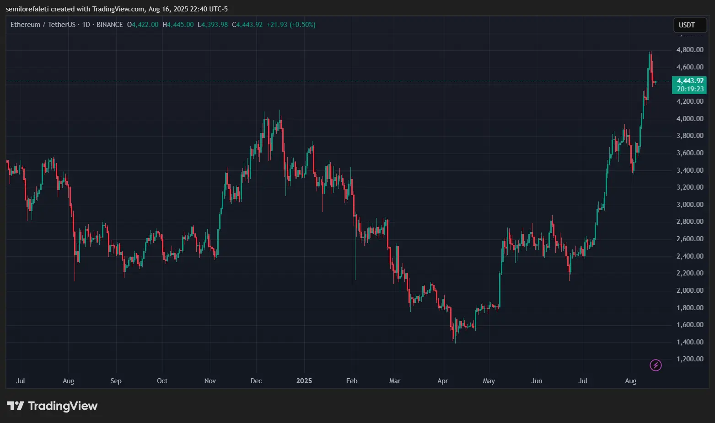Image resolution: width=715 pixels, height=423 pixels.
Task: Click the low price value L4,393.98
Action: [213, 25]
